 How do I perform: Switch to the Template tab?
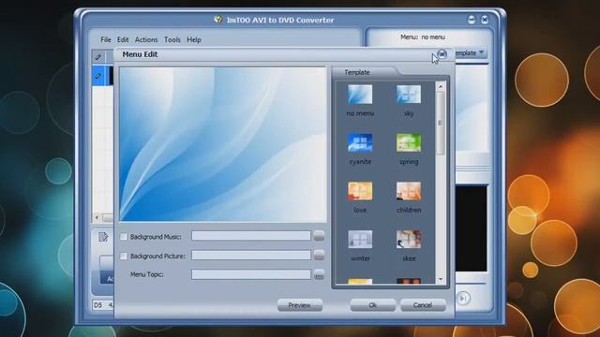coord(357,72)
